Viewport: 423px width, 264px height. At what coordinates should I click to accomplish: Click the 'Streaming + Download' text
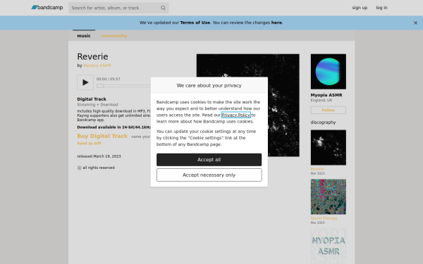click(x=97, y=104)
